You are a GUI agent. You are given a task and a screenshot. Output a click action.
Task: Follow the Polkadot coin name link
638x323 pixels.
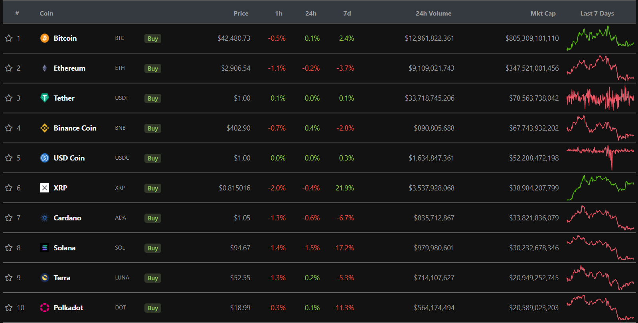pyautogui.click(x=68, y=307)
